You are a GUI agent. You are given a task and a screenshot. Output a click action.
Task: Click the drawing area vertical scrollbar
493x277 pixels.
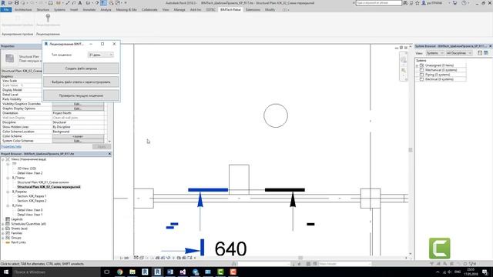tap(411, 150)
